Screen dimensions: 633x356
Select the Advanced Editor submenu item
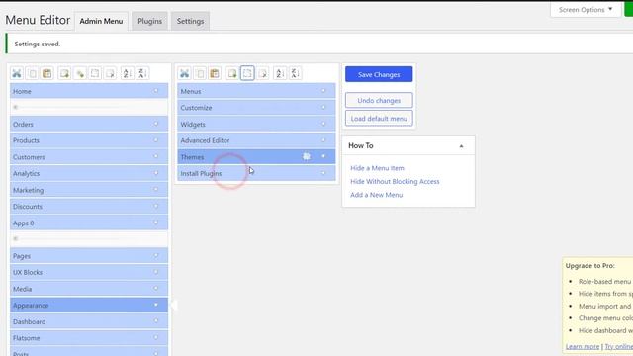click(256, 140)
